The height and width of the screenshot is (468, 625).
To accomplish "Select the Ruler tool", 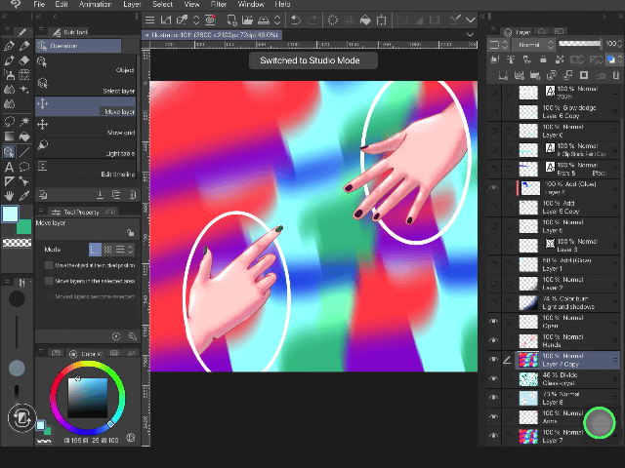I will tap(9, 181).
